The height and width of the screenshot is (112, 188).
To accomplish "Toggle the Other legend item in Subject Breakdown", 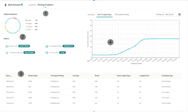I will 28,30.
